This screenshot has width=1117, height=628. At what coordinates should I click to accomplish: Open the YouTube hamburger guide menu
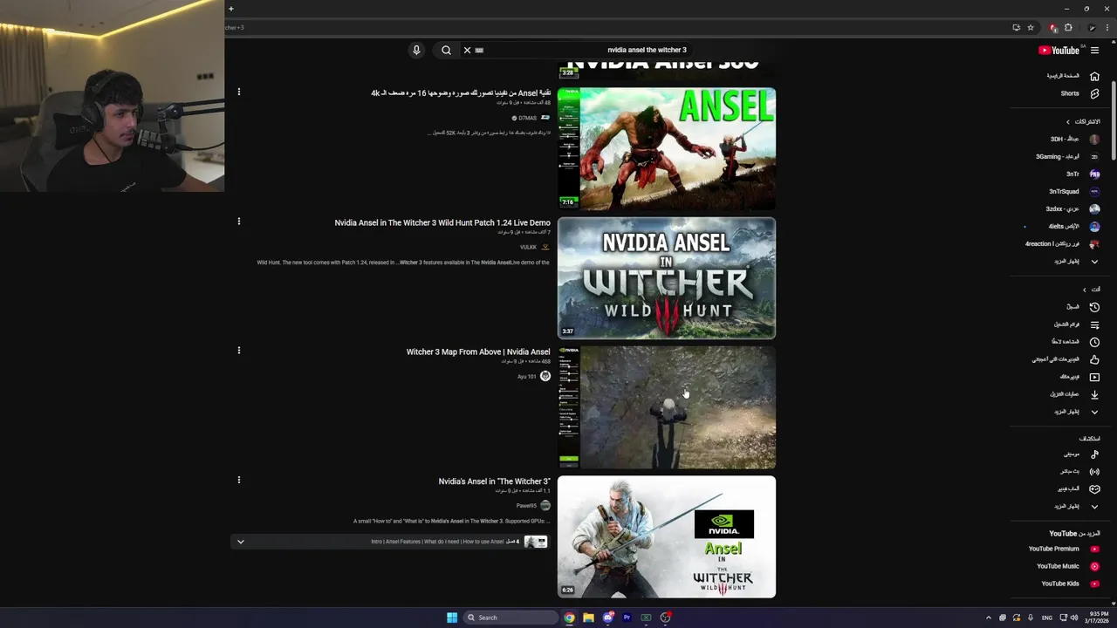pos(1094,50)
